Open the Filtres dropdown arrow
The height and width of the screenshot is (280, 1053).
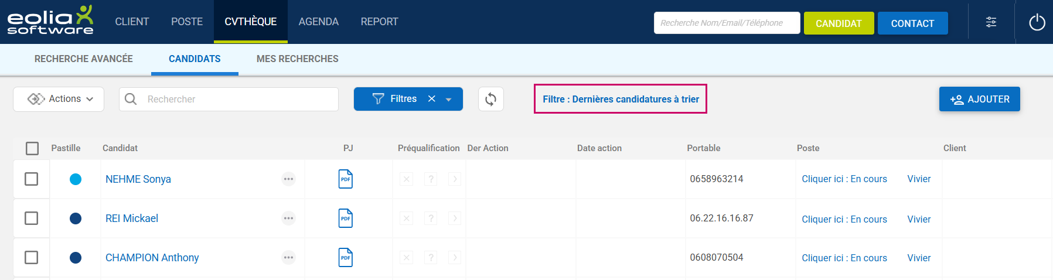(x=449, y=100)
